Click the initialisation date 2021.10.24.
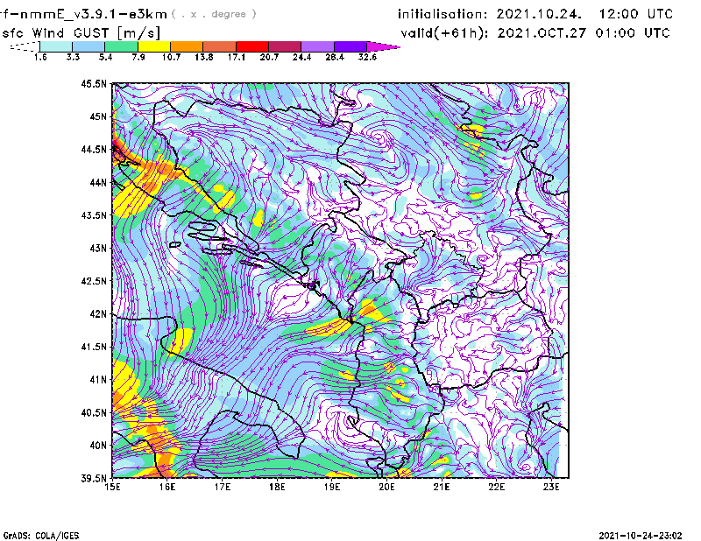 (x=539, y=14)
